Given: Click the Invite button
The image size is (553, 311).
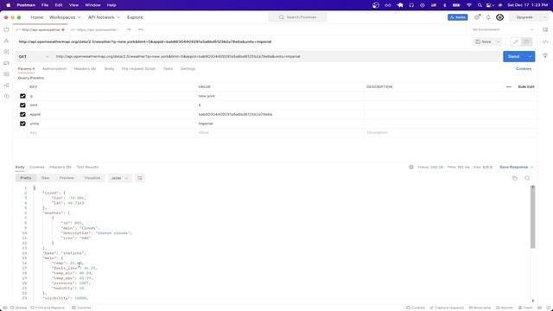Looking at the screenshot, I should click(x=457, y=17).
